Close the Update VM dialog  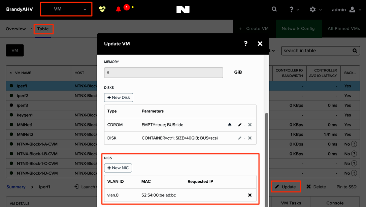pos(260,44)
